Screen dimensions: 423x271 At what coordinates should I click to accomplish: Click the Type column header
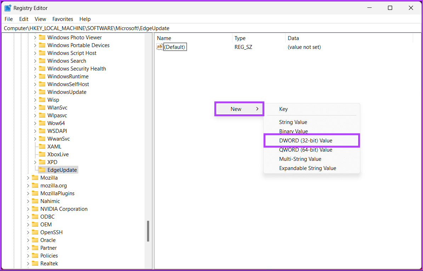tap(259, 38)
